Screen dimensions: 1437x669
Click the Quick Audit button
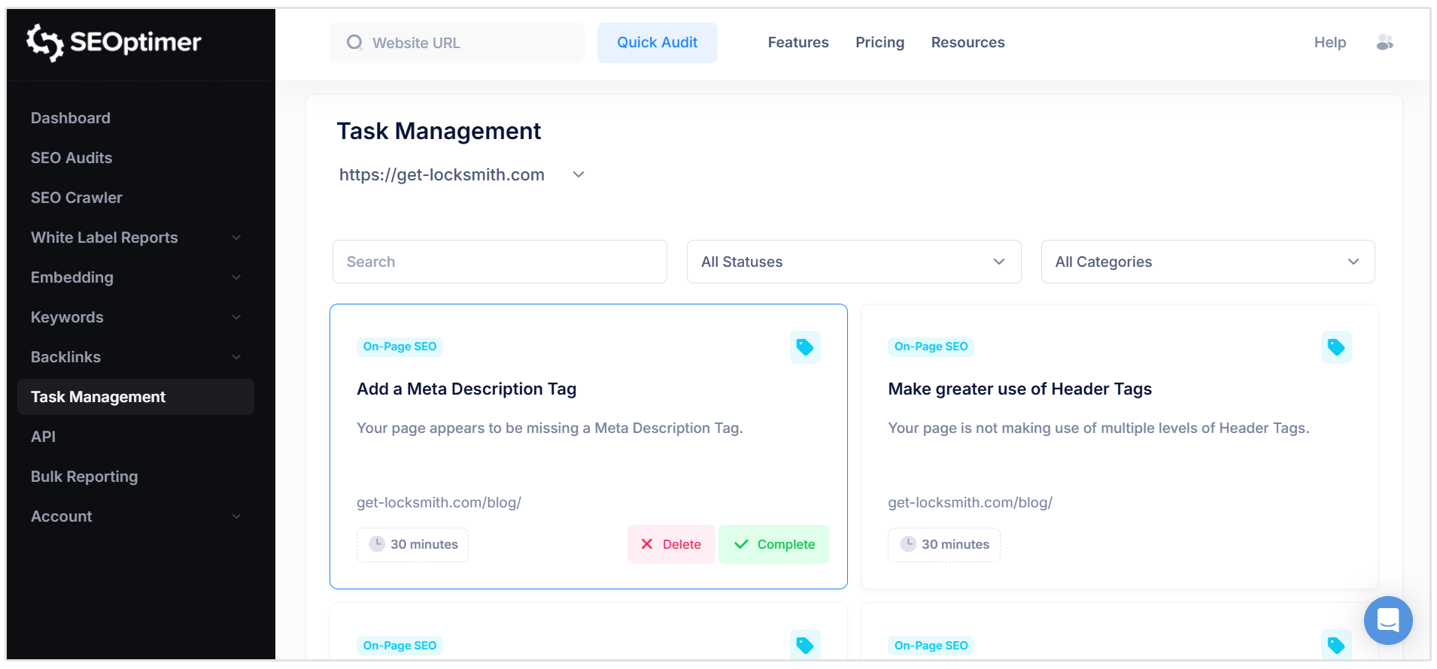(658, 43)
